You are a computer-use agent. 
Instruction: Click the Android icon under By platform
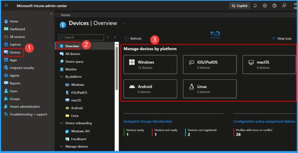click(x=67, y=108)
